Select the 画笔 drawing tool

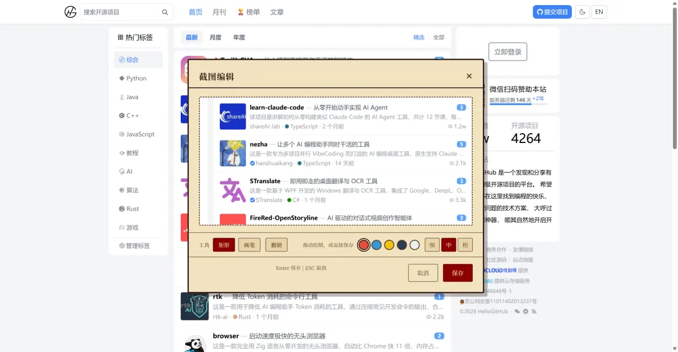[249, 245]
